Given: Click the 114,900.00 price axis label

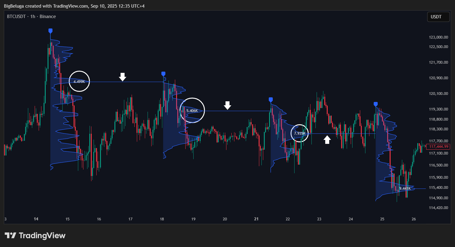Looking at the screenshot, I should [439, 198].
